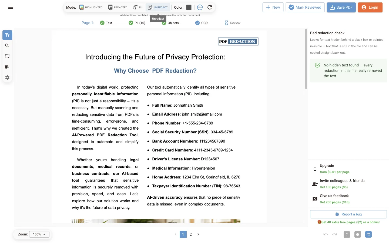
Task: Open the Zoom 100% dropdown
Action: point(39,234)
